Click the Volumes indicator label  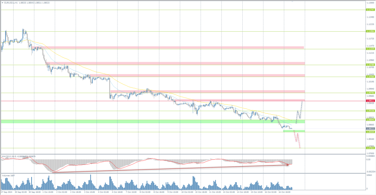7,176
